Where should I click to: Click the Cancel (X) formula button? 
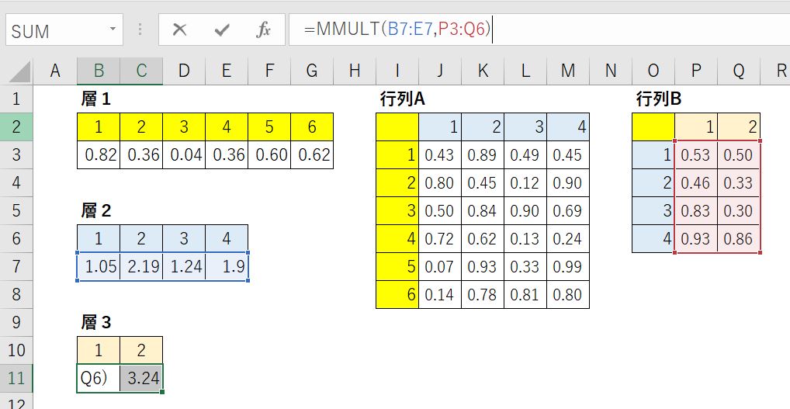180,30
